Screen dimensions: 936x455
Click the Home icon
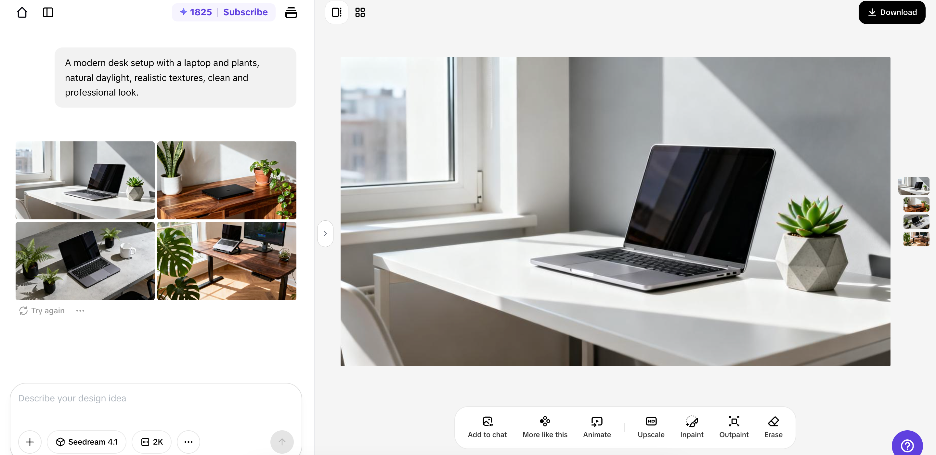click(22, 12)
